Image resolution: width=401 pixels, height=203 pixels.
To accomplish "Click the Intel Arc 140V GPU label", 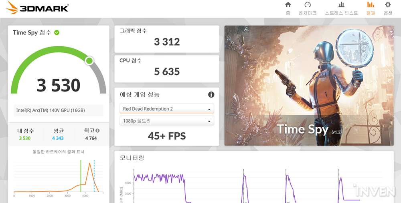I will click(x=59, y=110).
